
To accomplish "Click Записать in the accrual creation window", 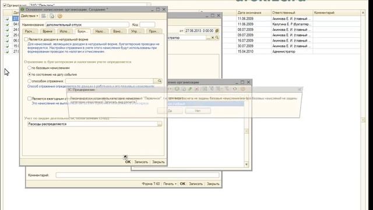I will tap(141, 162).
